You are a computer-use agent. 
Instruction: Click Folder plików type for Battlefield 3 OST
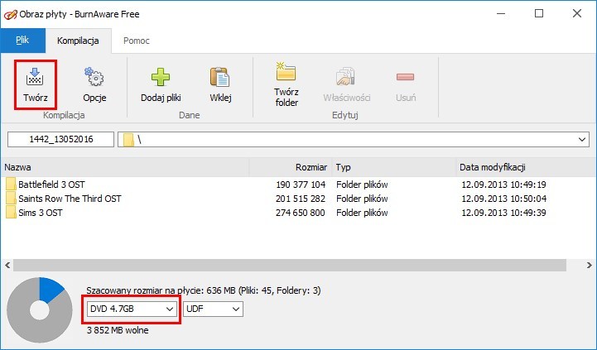pyautogui.click(x=362, y=185)
